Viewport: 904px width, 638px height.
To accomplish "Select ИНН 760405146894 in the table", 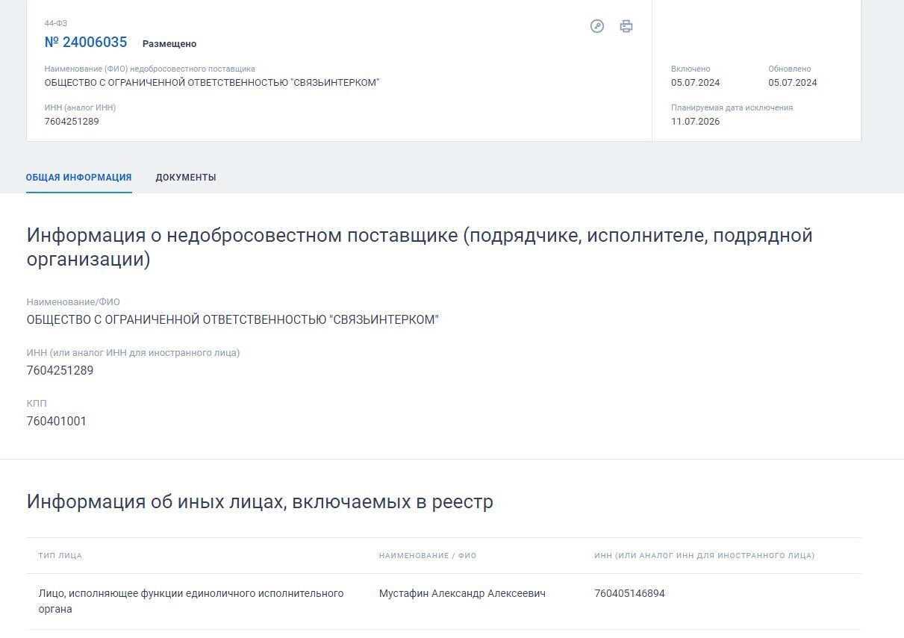I will coord(630,594).
